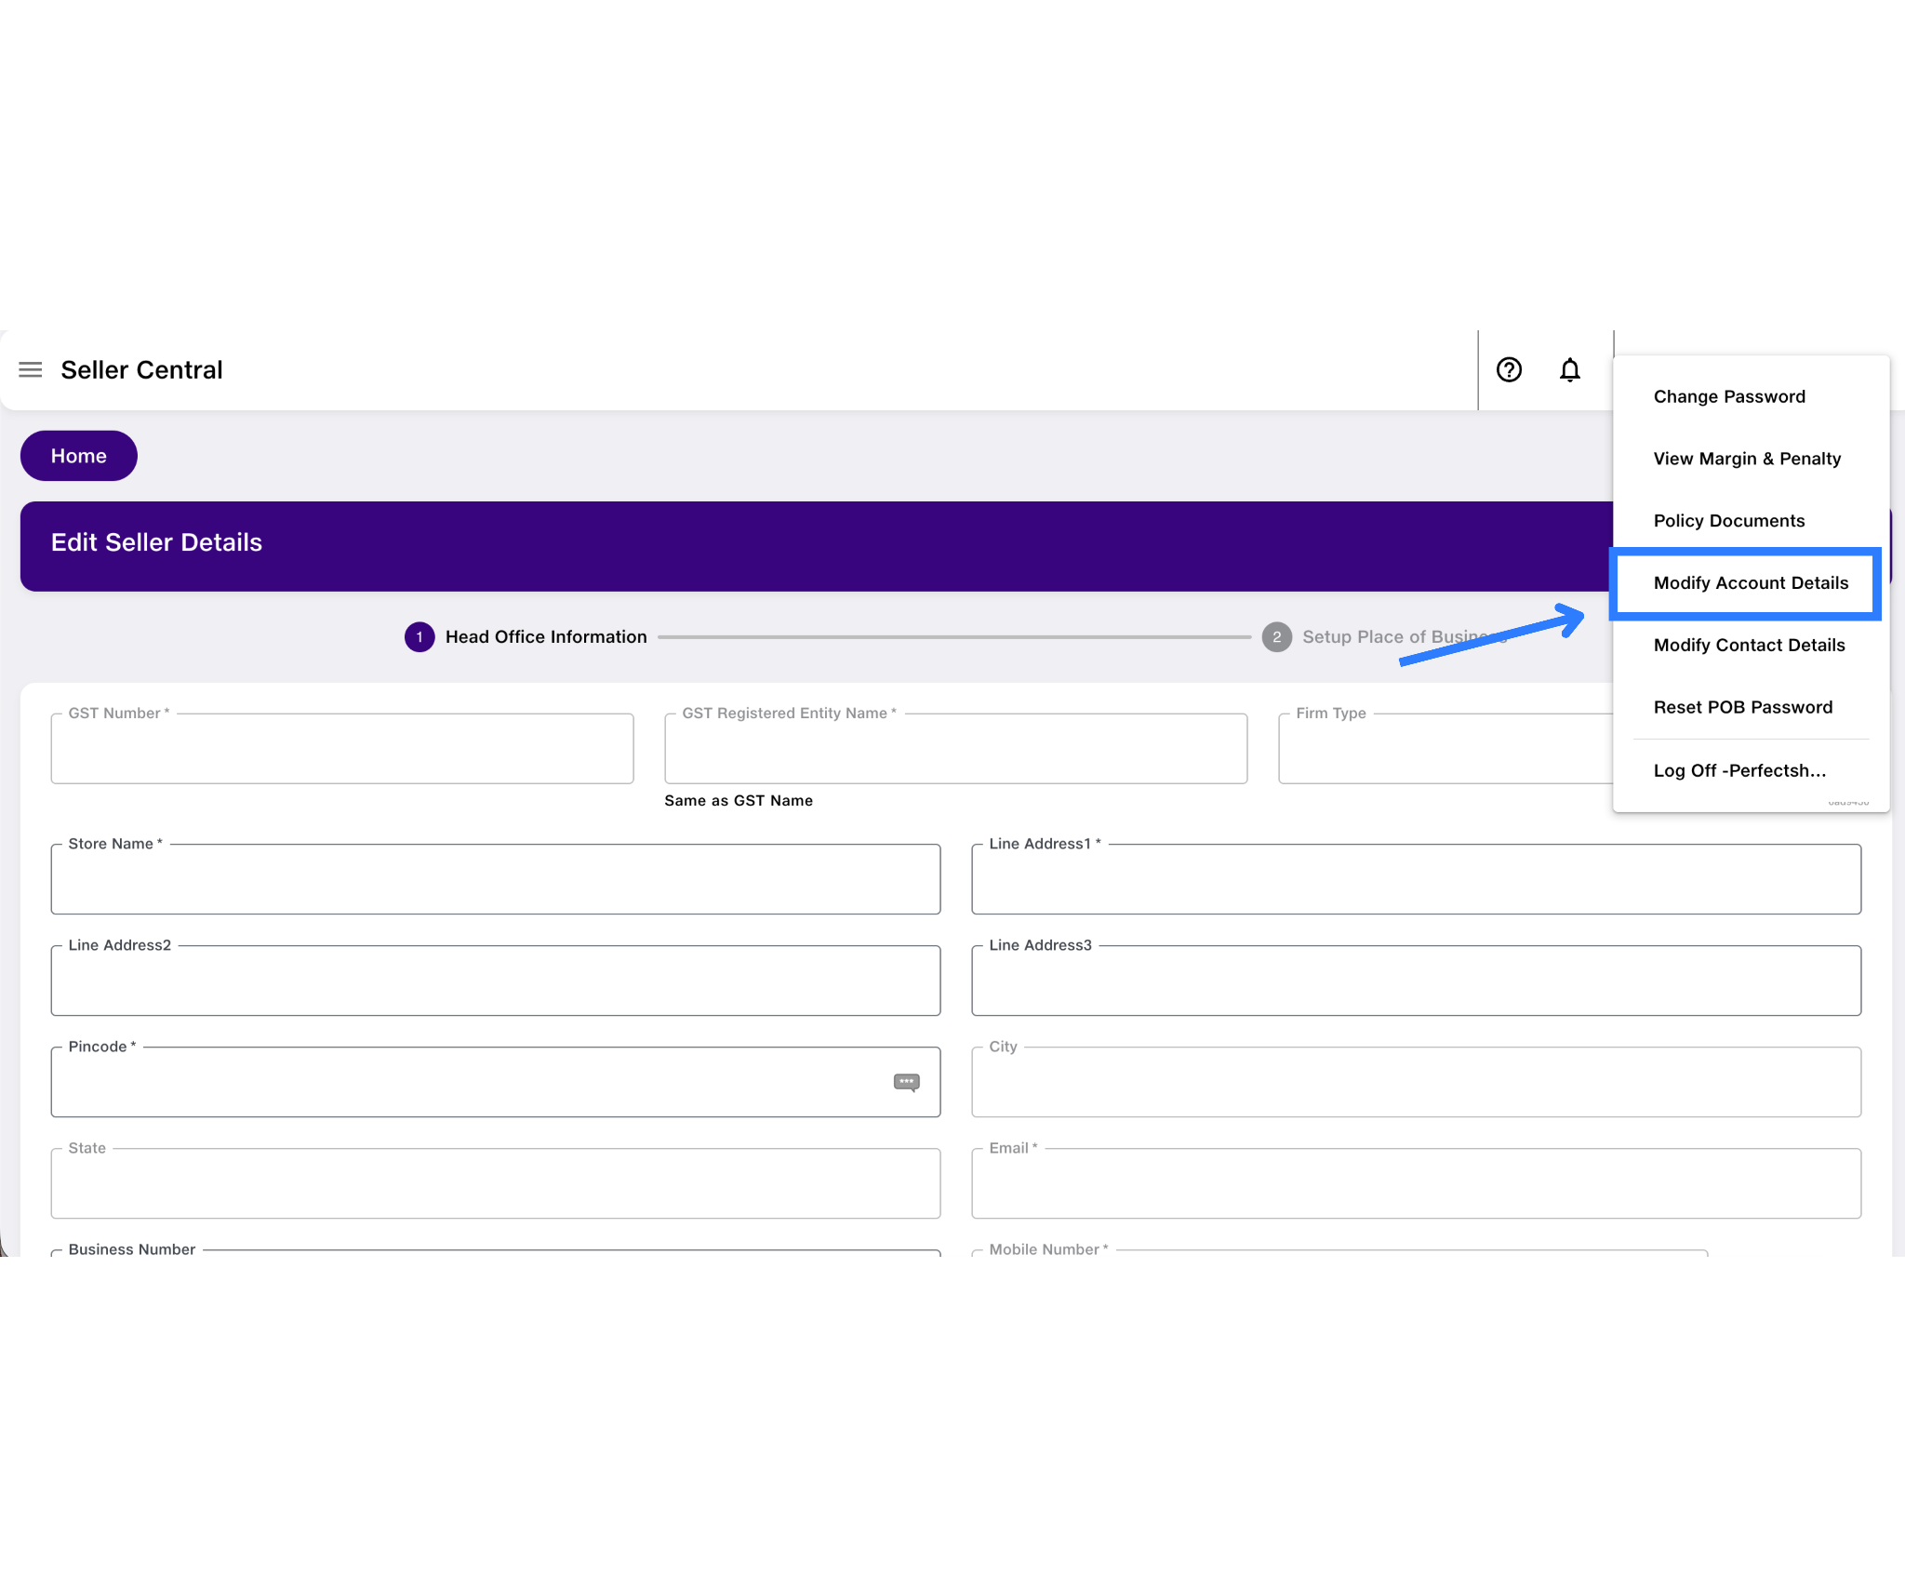Choose Modify Contact Details
The image size is (1905, 1588).
pyautogui.click(x=1749, y=645)
